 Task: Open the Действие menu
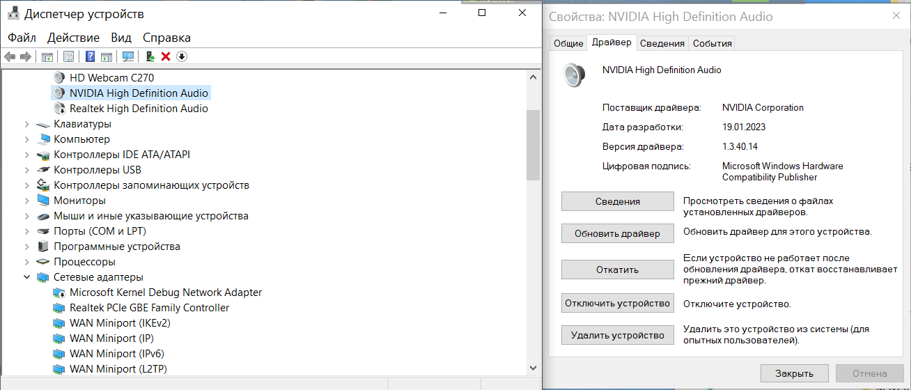coord(73,38)
